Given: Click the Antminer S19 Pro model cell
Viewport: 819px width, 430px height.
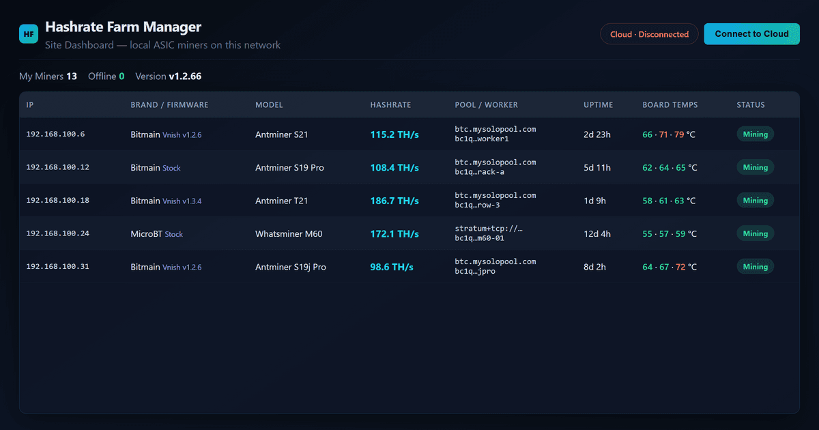Looking at the screenshot, I should 289,167.
